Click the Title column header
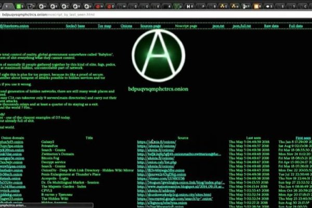This screenshot has height=208, width=312. (x=89, y=138)
